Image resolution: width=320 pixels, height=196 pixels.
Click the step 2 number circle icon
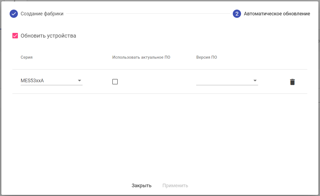pyautogui.click(x=237, y=14)
